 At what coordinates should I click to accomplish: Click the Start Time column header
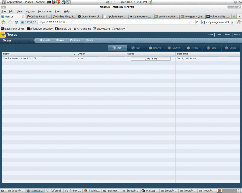coord(208,54)
